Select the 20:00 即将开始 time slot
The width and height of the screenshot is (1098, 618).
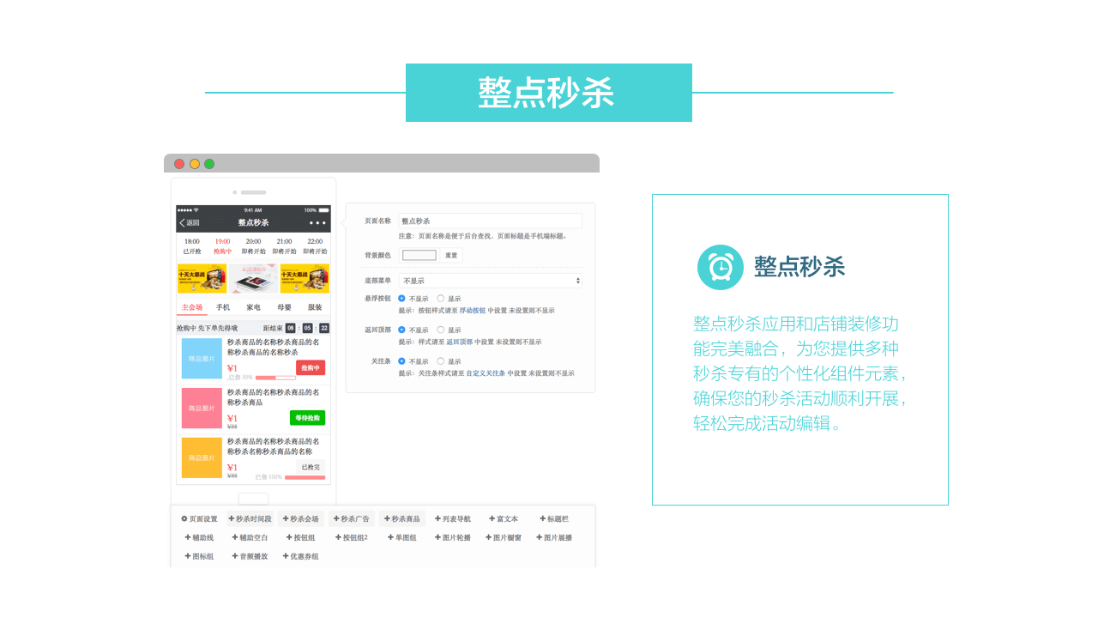(x=253, y=246)
